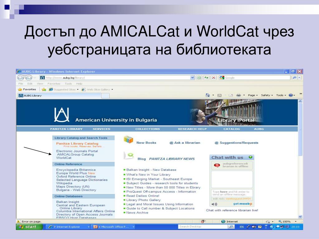Expand the command bar overflow chevron
319x239 pixels.
tap(301, 94)
